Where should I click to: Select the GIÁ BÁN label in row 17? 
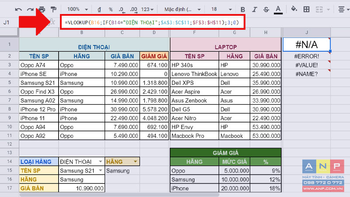(x=39, y=188)
